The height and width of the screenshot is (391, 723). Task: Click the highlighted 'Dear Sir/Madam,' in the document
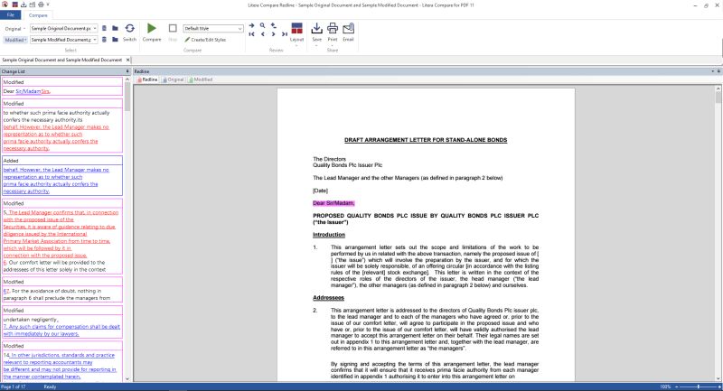(333, 203)
